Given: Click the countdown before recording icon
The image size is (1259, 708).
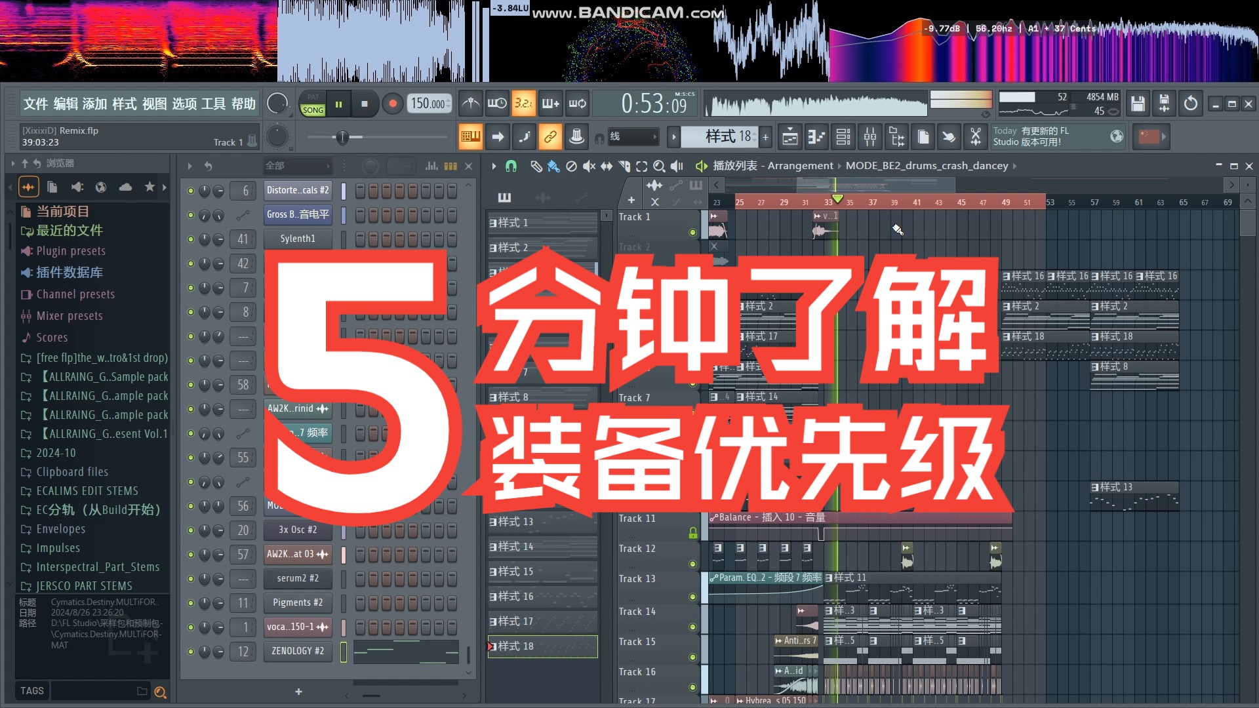Looking at the screenshot, I should click(523, 104).
